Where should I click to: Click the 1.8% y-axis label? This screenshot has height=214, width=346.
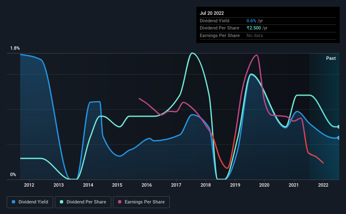point(15,48)
